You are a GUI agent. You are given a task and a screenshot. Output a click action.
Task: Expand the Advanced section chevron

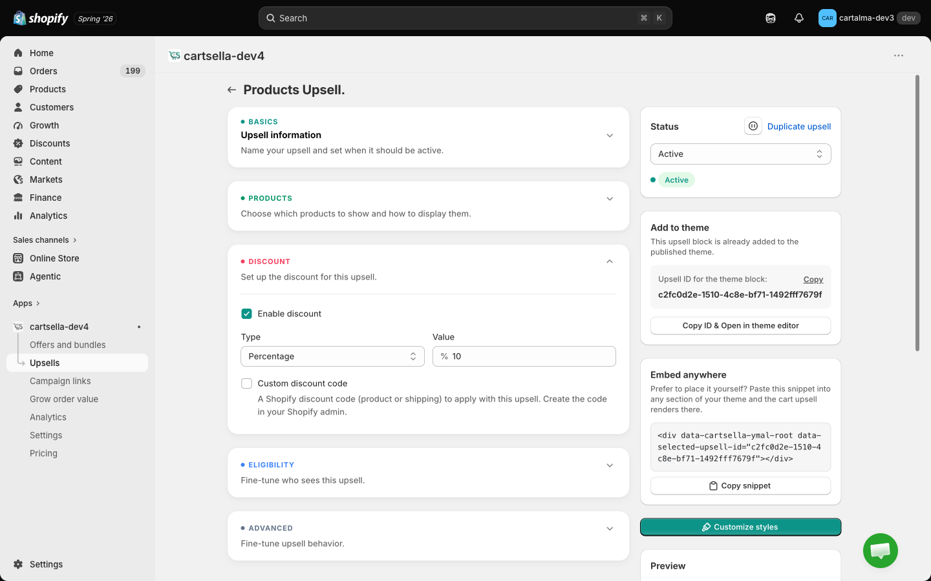(x=610, y=529)
